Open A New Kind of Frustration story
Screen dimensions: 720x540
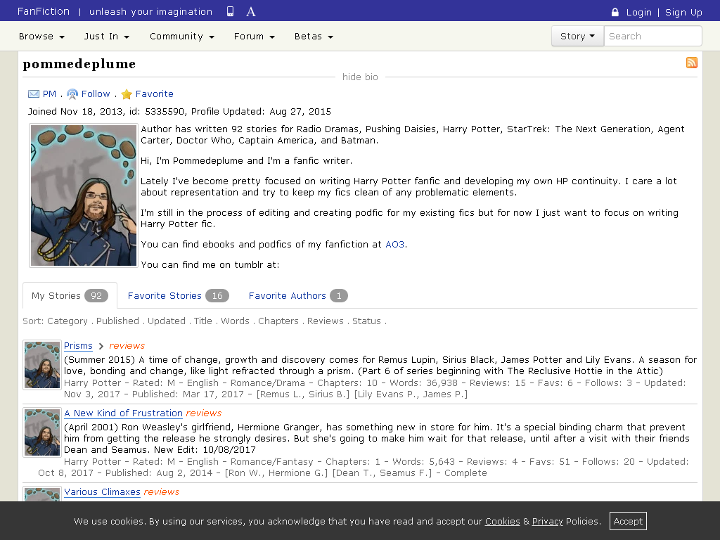(x=123, y=413)
